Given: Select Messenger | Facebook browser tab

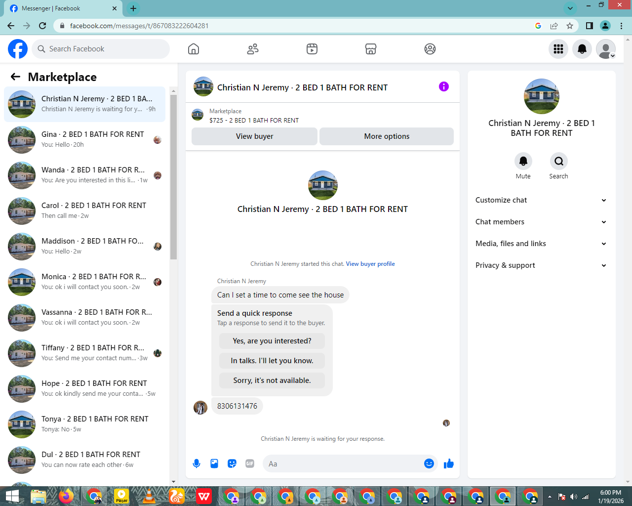Looking at the screenshot, I should [64, 8].
